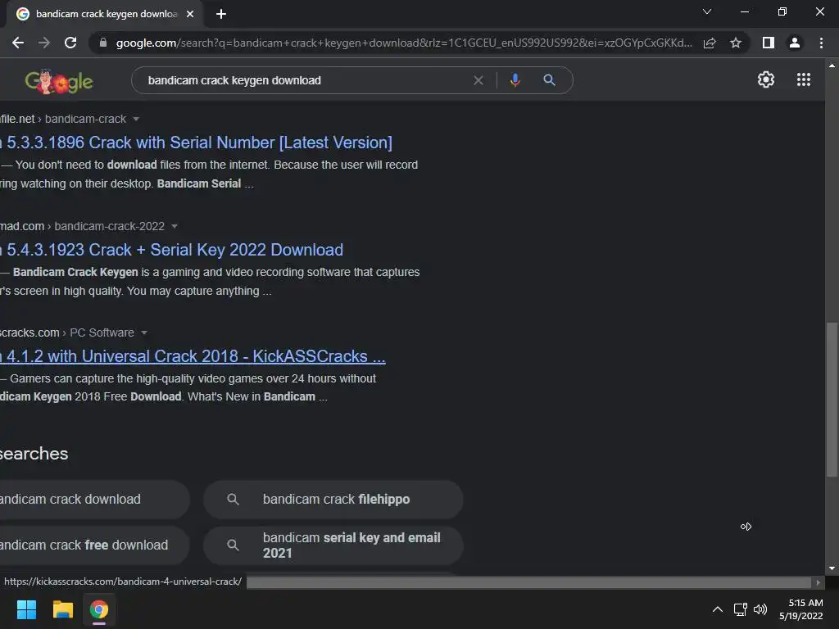Screen dimensions: 839x629
Task: Open the Windows Start menu
Action: [26, 609]
